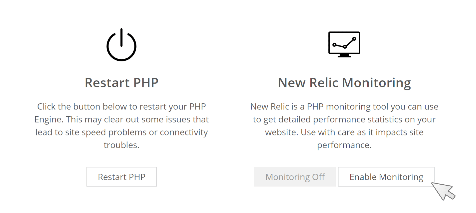The image size is (476, 213).
Task: Click the monitor graph icon for New Relic
Action: click(x=344, y=45)
